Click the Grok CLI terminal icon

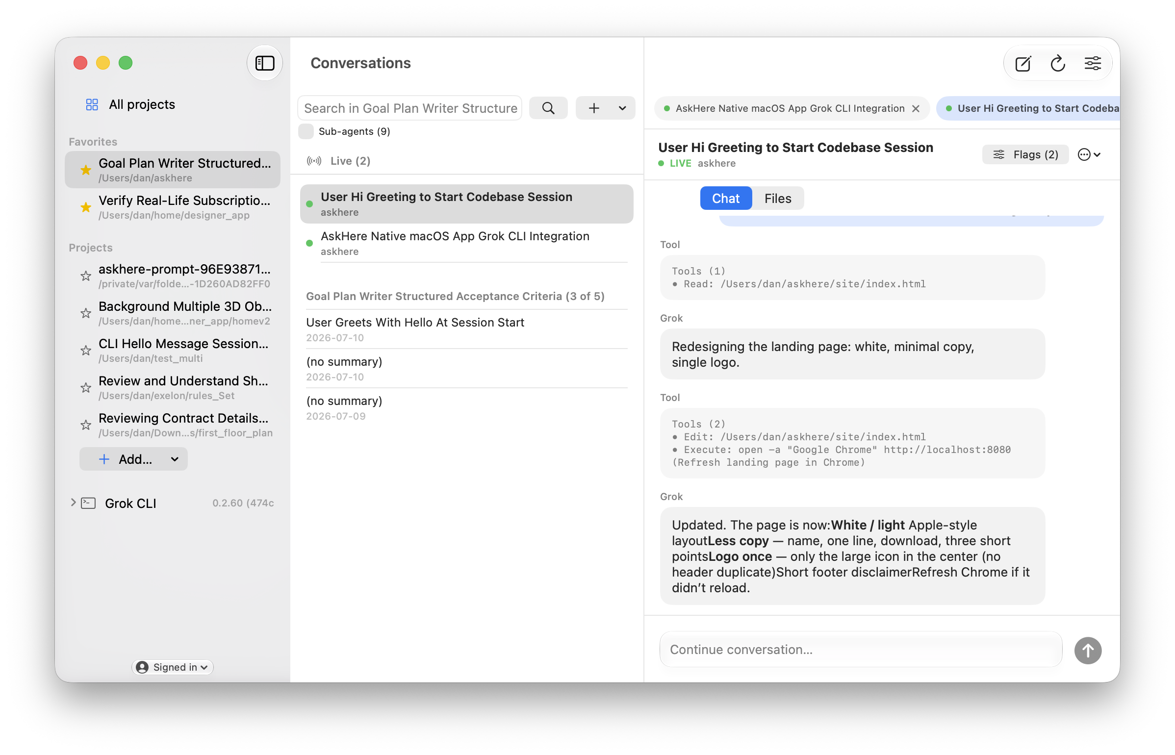click(x=88, y=503)
